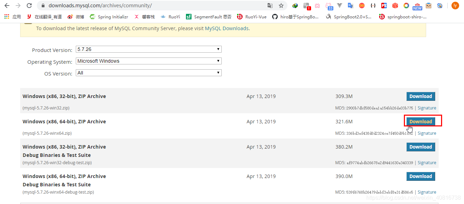Bookmark this page with the star icon
464x204 pixels.
coord(281,6)
